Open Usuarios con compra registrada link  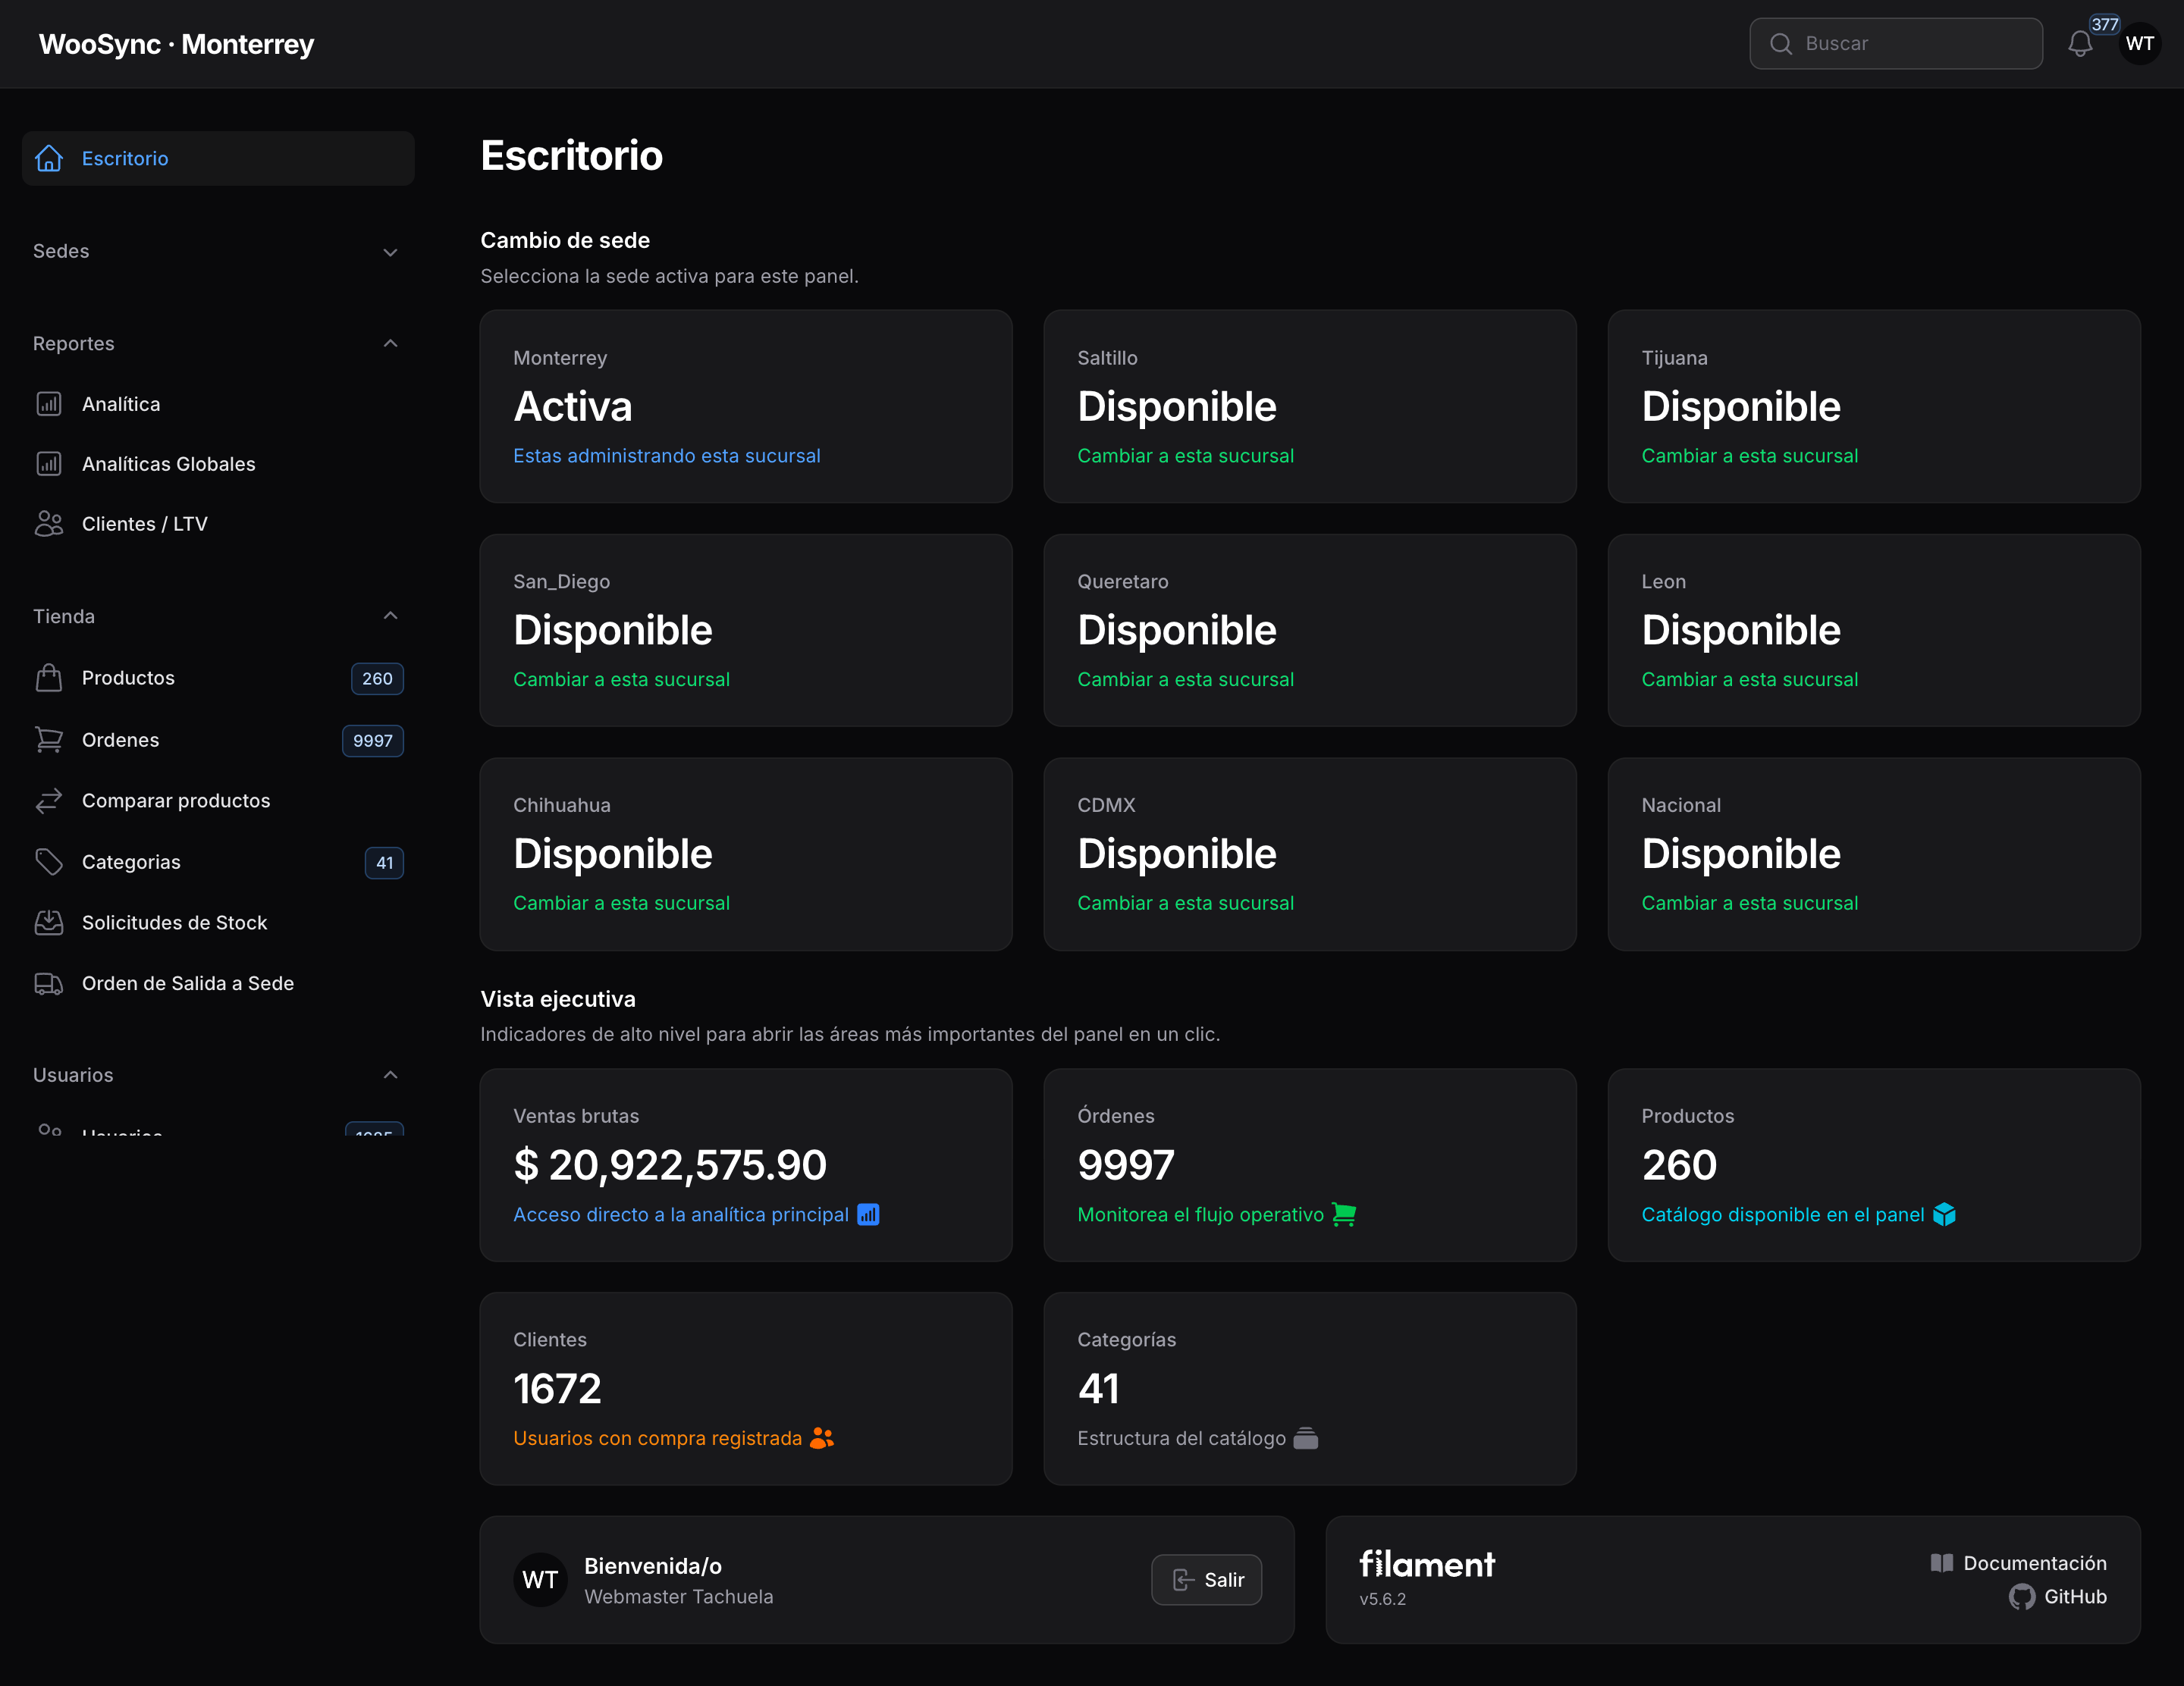pyautogui.click(x=657, y=1438)
